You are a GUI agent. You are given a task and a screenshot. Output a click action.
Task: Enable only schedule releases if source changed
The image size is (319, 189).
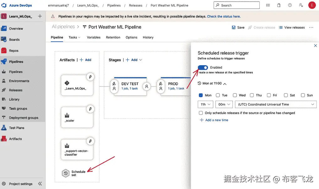(201, 113)
